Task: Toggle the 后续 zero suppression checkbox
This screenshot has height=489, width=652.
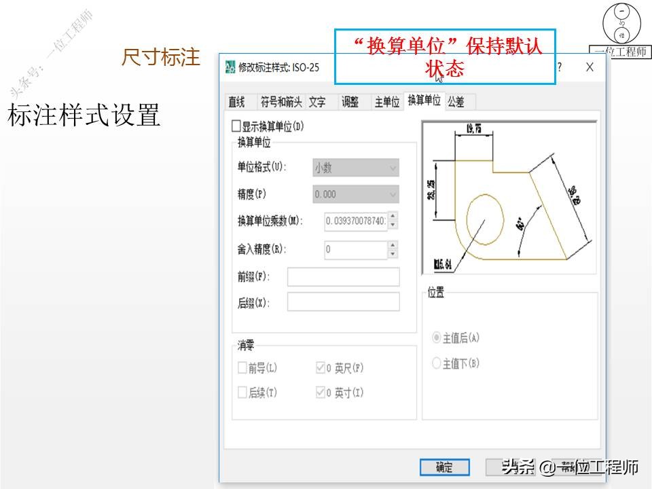Action: [241, 392]
